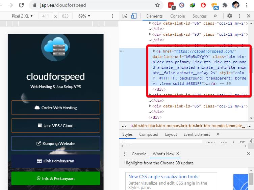The width and height of the screenshot is (254, 190).
Task: Switch to the Layout pane tab
Action: coord(171,134)
